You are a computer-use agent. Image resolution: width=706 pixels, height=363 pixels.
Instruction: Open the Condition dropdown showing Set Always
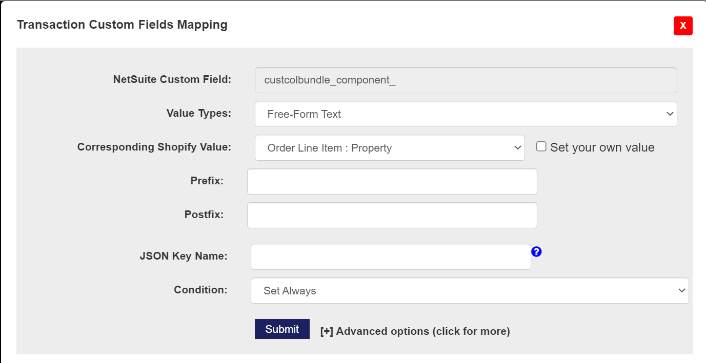click(469, 291)
